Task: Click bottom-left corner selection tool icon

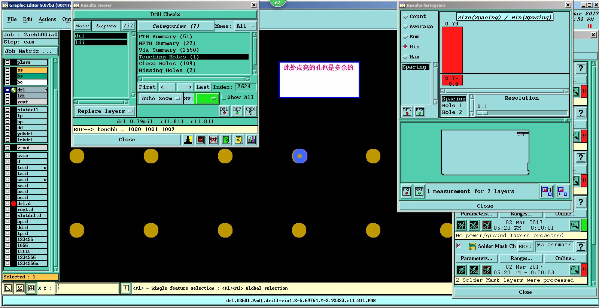Action: [7, 288]
